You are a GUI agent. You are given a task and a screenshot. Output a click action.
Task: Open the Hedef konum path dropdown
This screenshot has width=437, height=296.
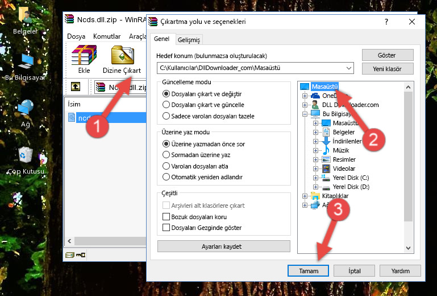pyautogui.click(x=349, y=68)
